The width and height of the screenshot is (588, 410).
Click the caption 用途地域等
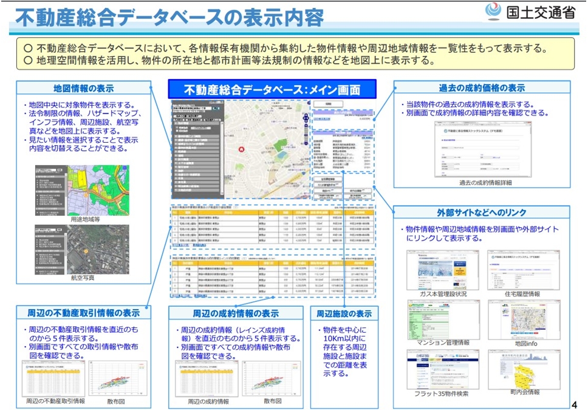coord(86,219)
